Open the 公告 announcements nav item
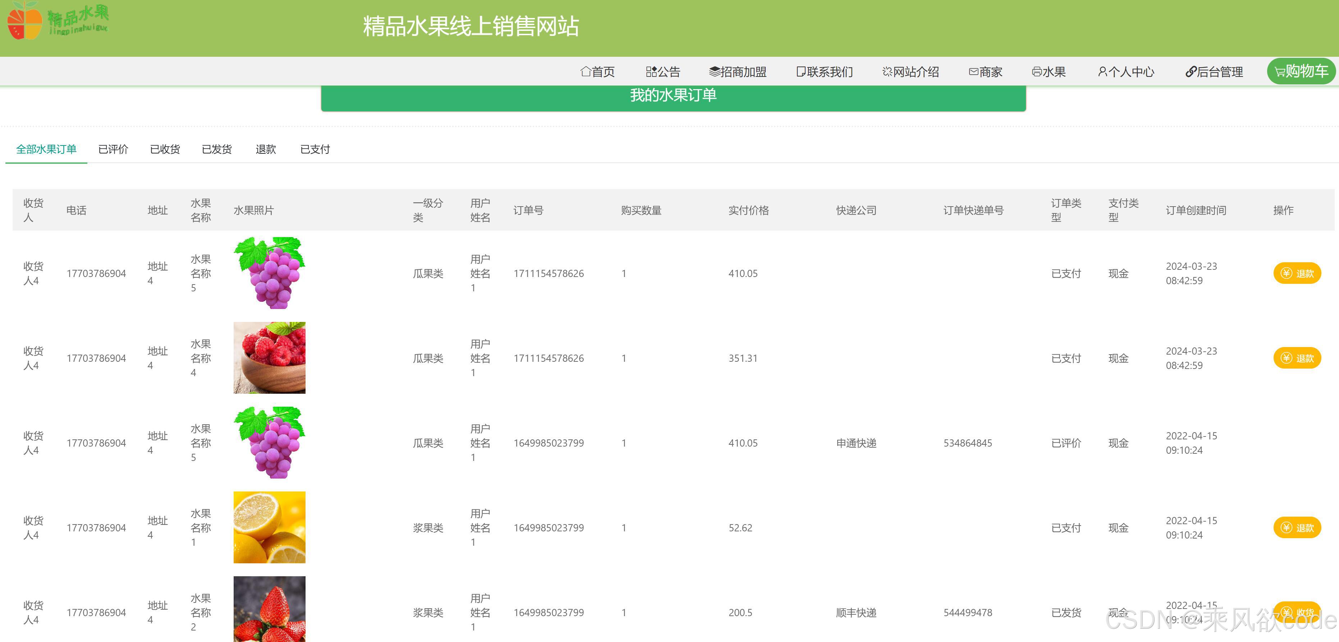 click(663, 72)
